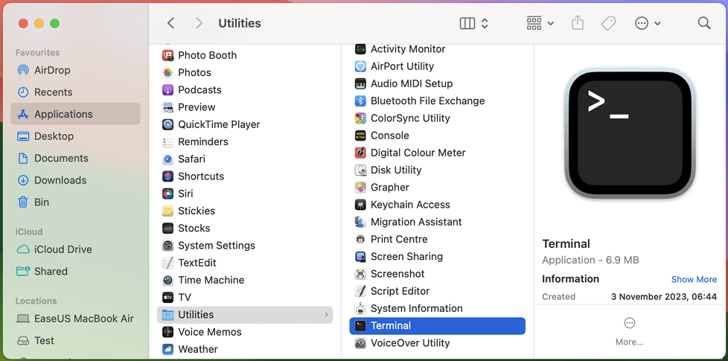The image size is (728, 361).
Task: Select Screen Sharing icon
Action: point(360,256)
